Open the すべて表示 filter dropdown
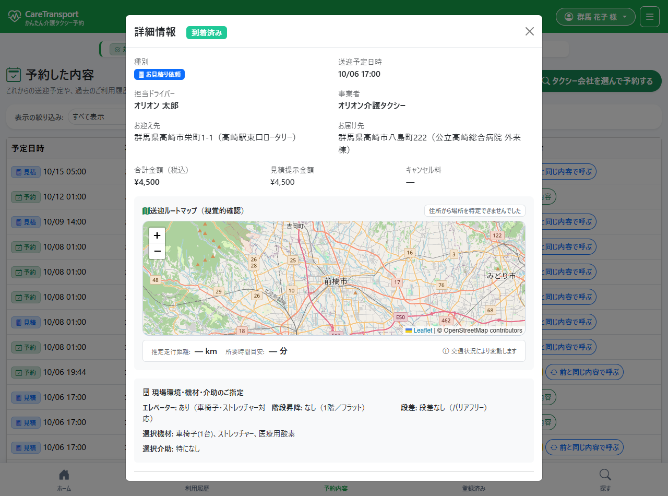 coord(97,116)
